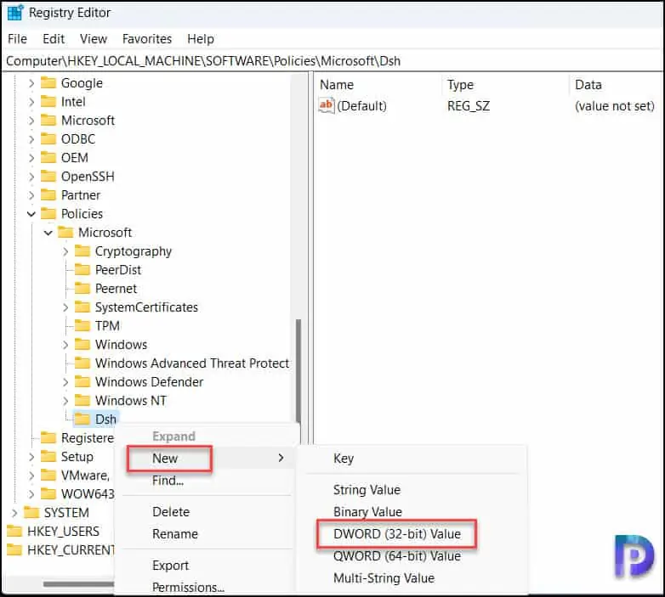This screenshot has height=597, width=665.
Task: Click the HKEY_CURRENT folder icon
Action: click(x=14, y=549)
